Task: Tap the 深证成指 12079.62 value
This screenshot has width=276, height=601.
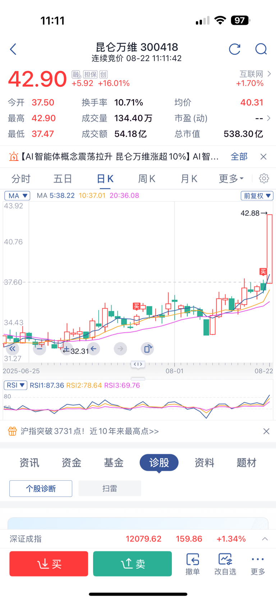Action: click(x=143, y=539)
